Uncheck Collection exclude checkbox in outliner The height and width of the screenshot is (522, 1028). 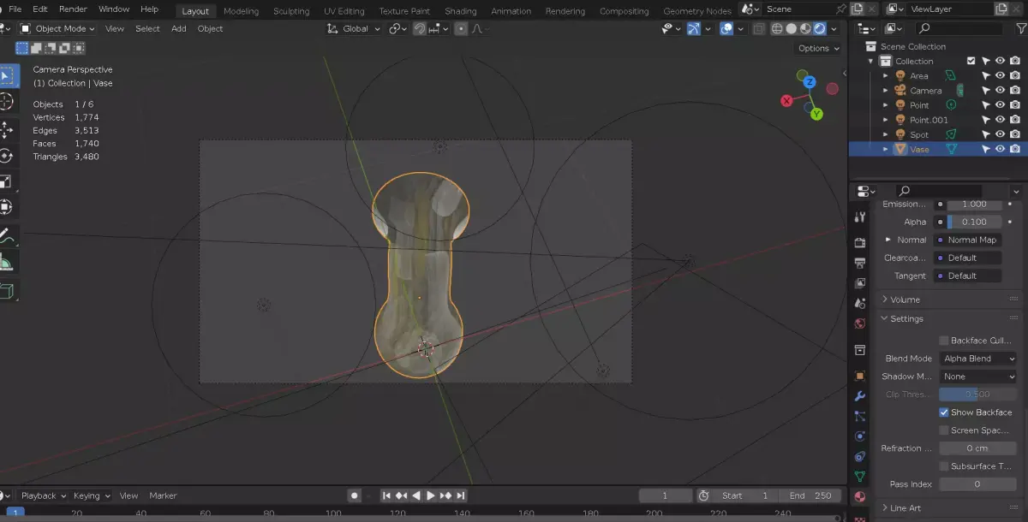pyautogui.click(x=971, y=61)
